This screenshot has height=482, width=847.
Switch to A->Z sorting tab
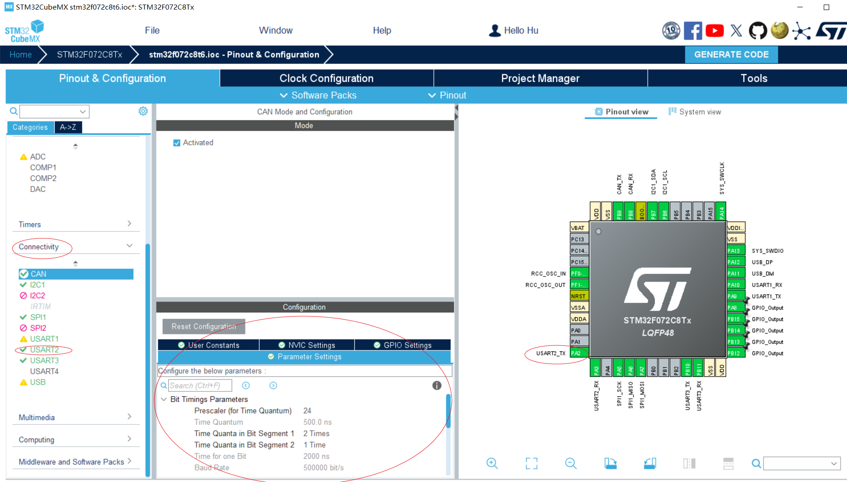(x=68, y=127)
